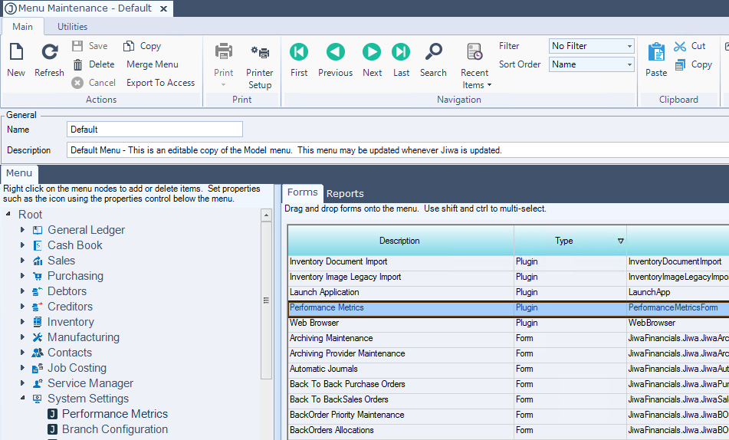Screen dimensions: 729x440
Task: Open Search with magnifier icon
Action: click(x=433, y=52)
